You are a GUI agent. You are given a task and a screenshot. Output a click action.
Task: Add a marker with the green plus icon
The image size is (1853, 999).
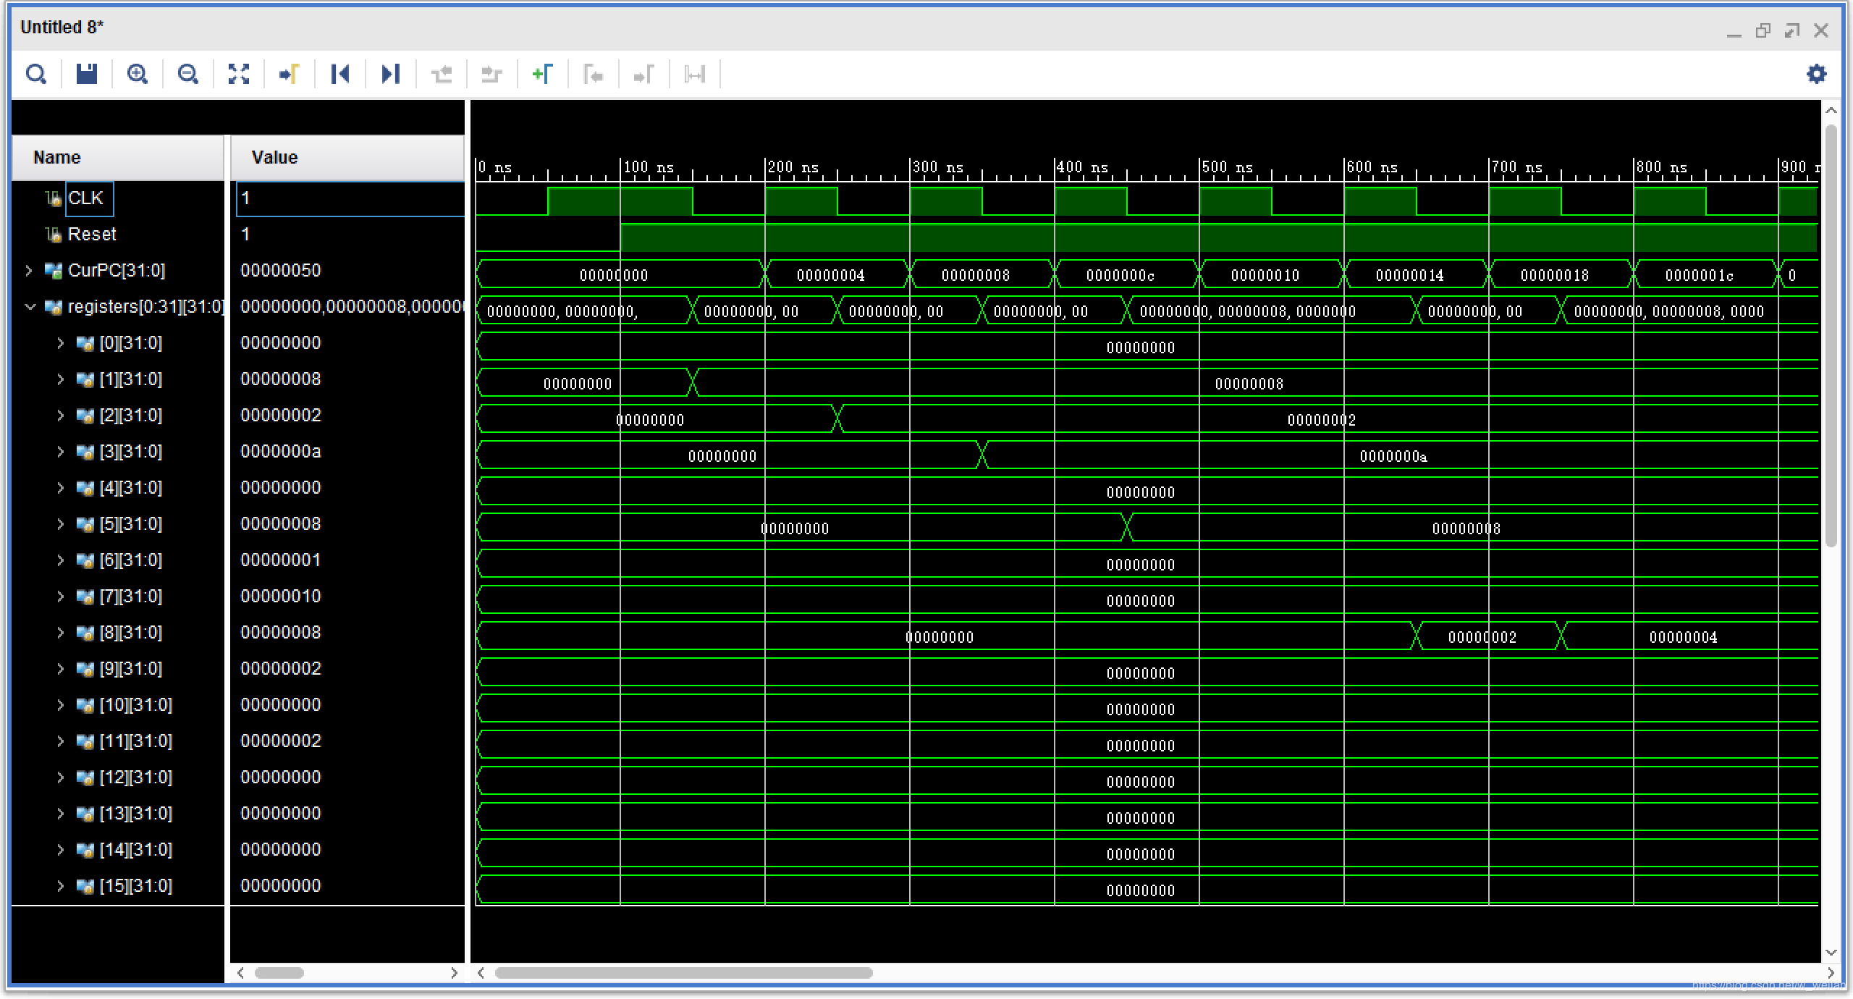[542, 74]
